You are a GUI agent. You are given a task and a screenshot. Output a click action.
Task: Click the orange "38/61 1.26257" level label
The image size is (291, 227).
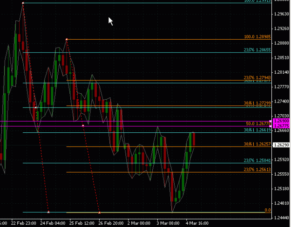257,144
